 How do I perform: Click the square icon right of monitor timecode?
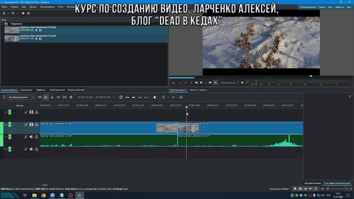[242, 82]
